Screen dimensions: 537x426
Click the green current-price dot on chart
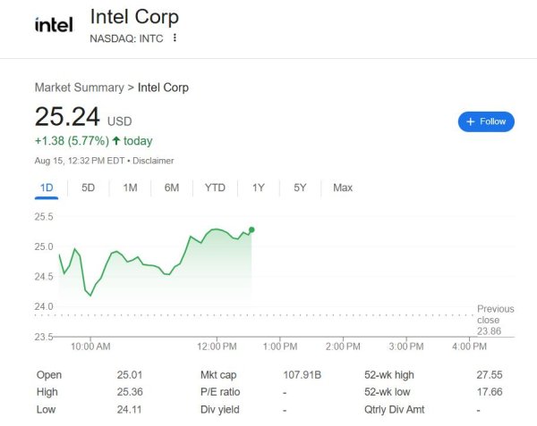pyautogui.click(x=252, y=230)
